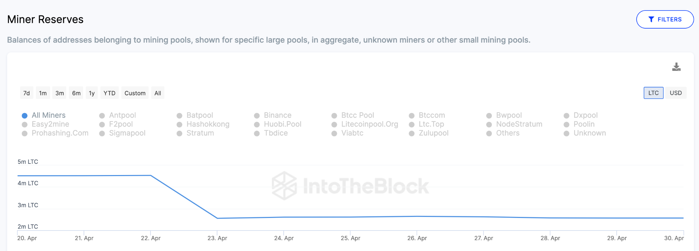Switch to the 1m time range

point(43,93)
